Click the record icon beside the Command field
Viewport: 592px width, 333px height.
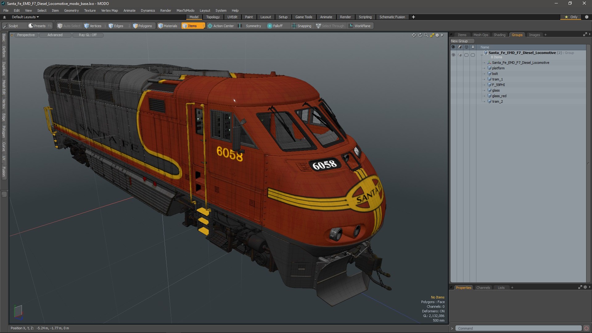pyautogui.click(x=586, y=328)
